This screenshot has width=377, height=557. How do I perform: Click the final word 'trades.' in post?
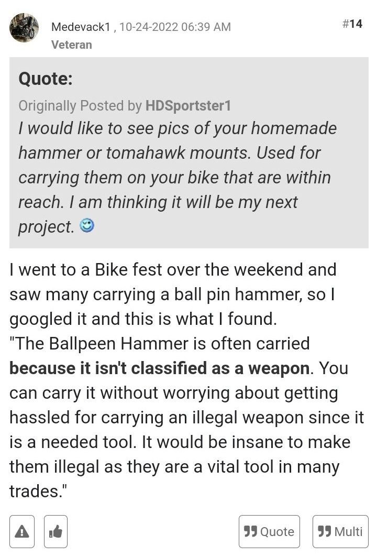34,492
